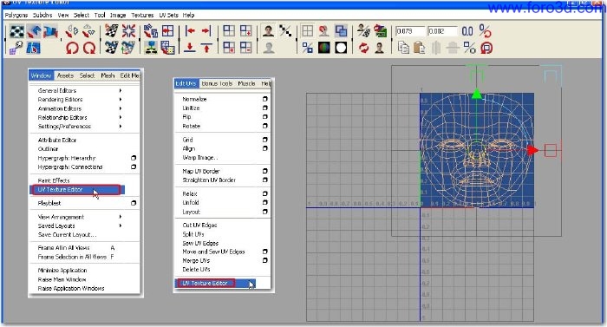
Task: Click the Copy UVs icon
Action: (404, 48)
